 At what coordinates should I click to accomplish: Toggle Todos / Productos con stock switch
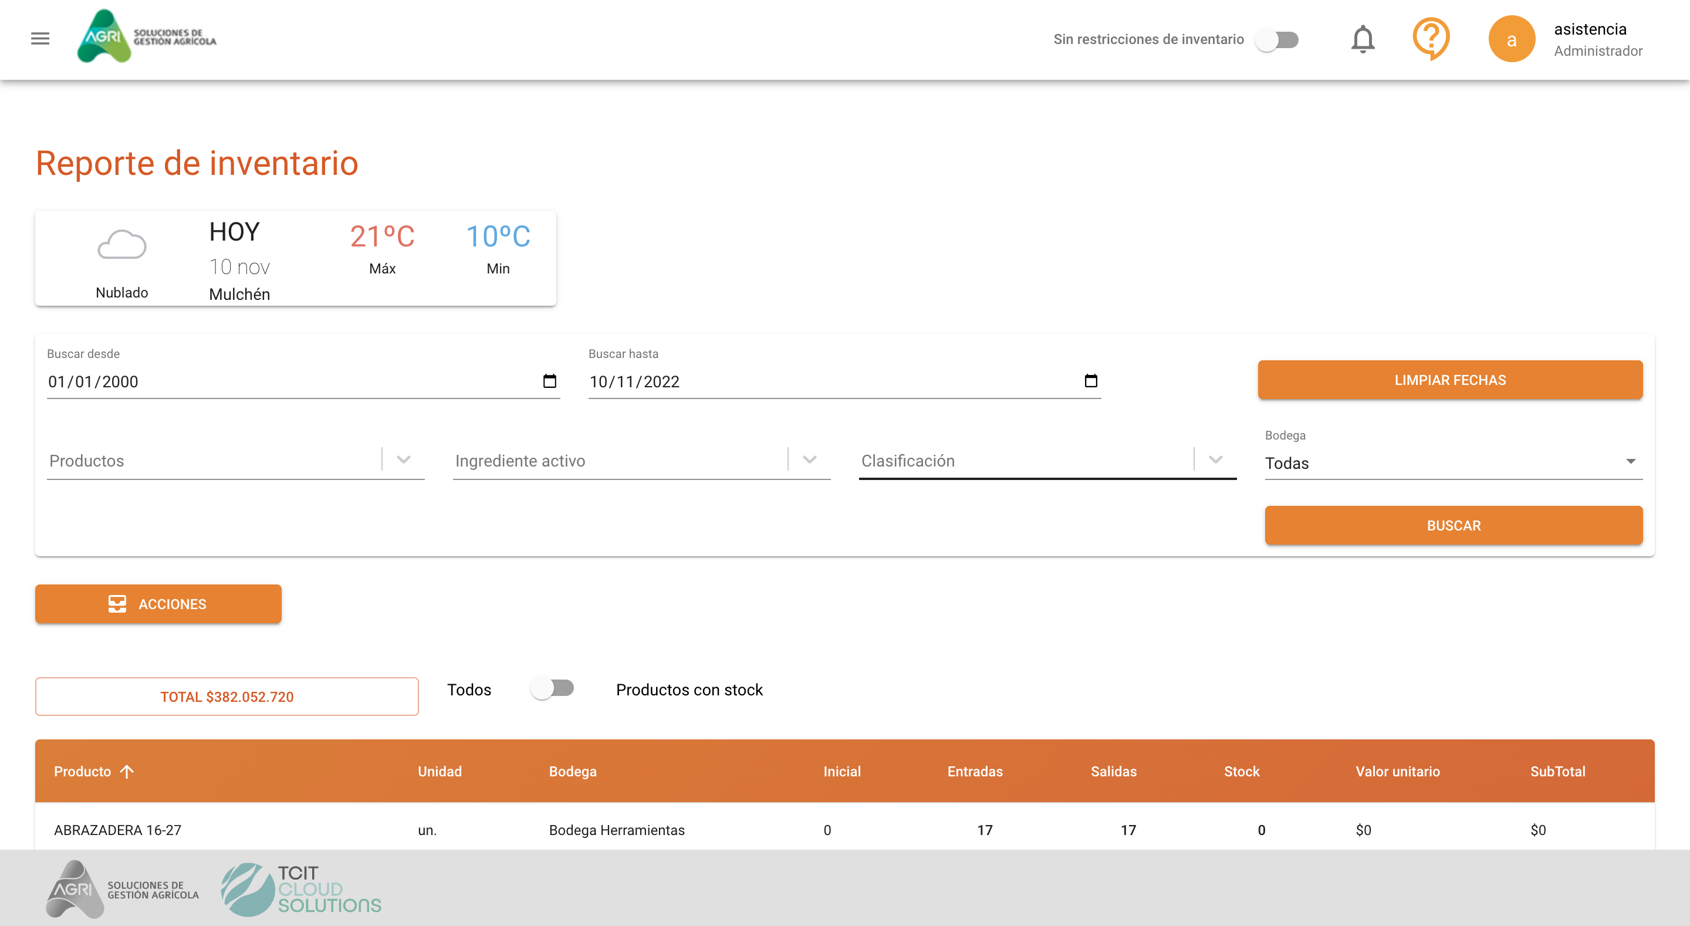[x=552, y=688]
